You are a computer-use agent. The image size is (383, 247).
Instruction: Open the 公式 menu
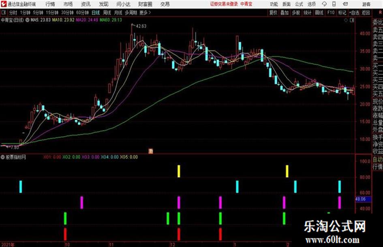299,4
